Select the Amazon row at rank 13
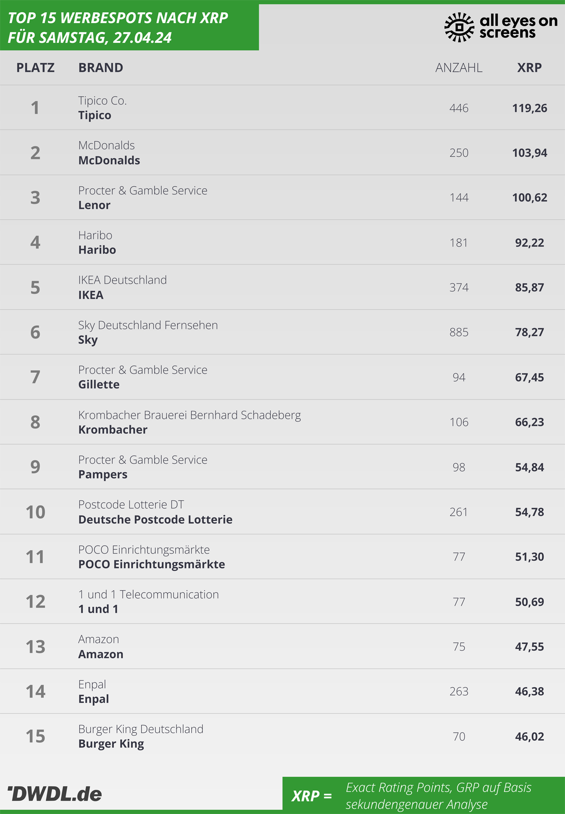Image resolution: width=565 pixels, height=814 pixels. 282,646
